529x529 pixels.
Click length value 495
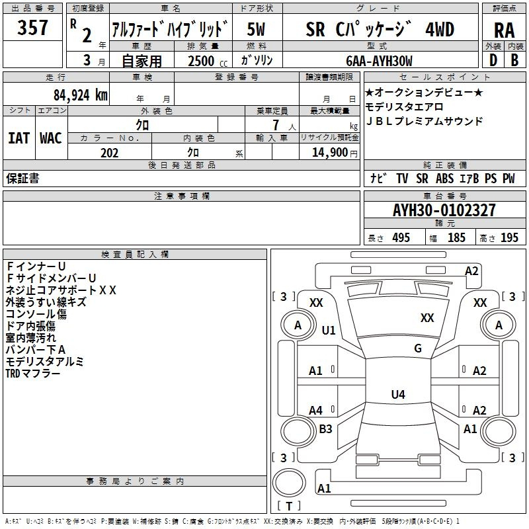pyautogui.click(x=401, y=238)
